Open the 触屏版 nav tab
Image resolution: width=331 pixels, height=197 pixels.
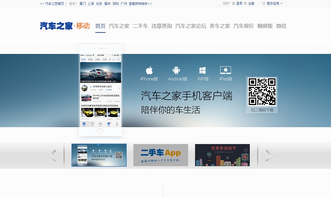click(265, 26)
